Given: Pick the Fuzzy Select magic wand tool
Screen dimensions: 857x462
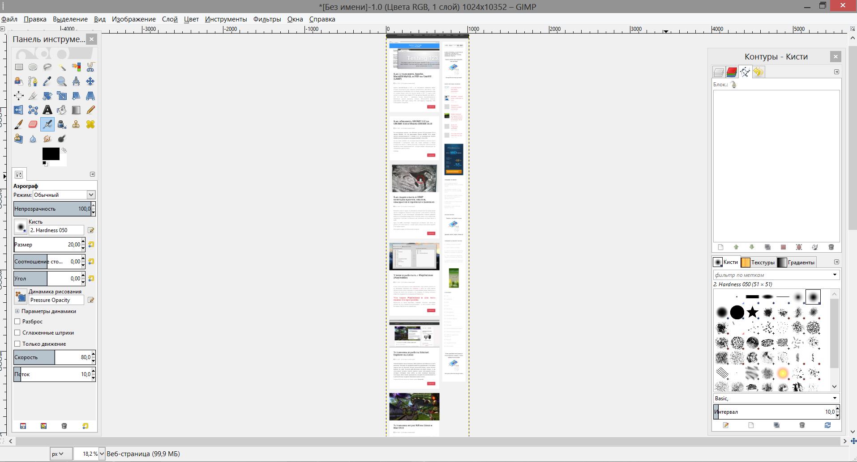Looking at the screenshot, I should [62, 67].
